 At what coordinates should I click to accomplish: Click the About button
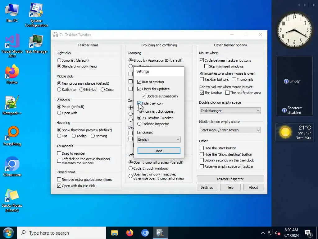click(x=253, y=187)
